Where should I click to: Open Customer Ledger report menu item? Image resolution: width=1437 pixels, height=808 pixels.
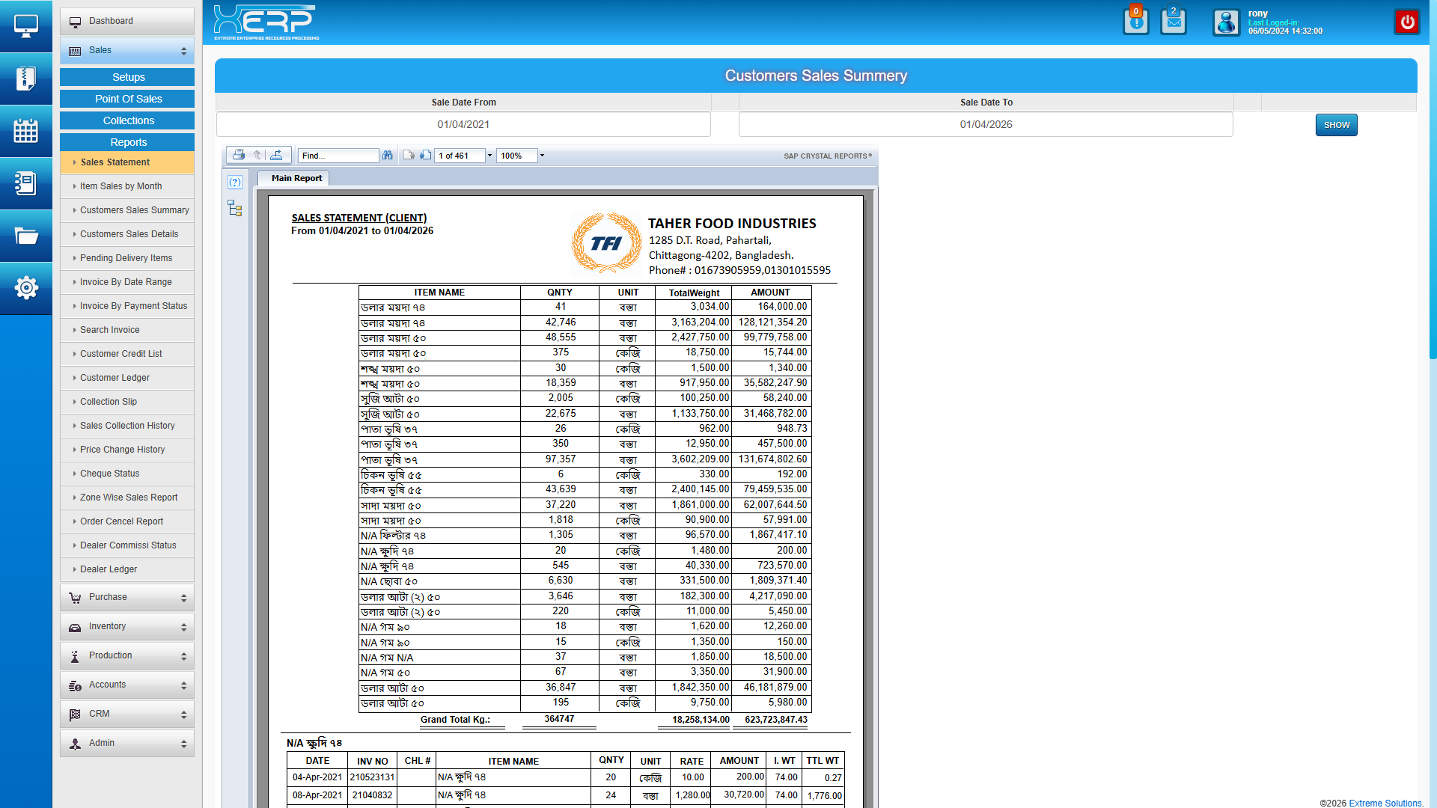tap(115, 378)
